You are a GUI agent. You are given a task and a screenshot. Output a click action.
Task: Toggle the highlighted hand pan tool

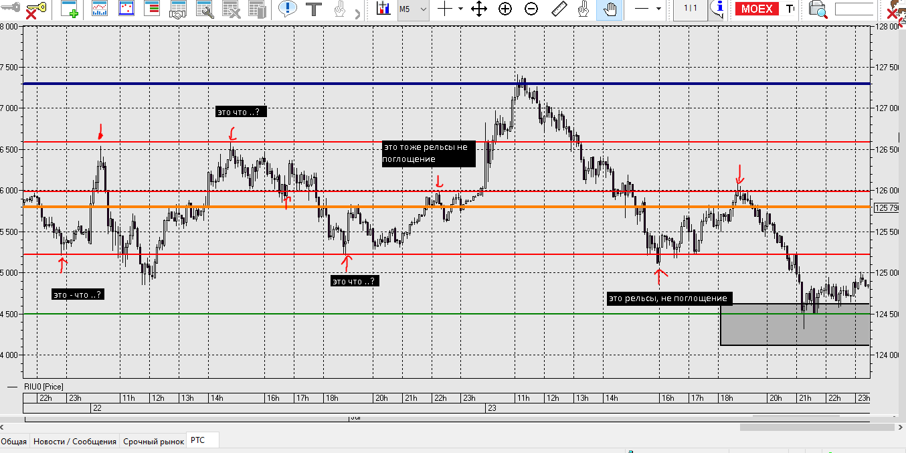click(x=610, y=9)
